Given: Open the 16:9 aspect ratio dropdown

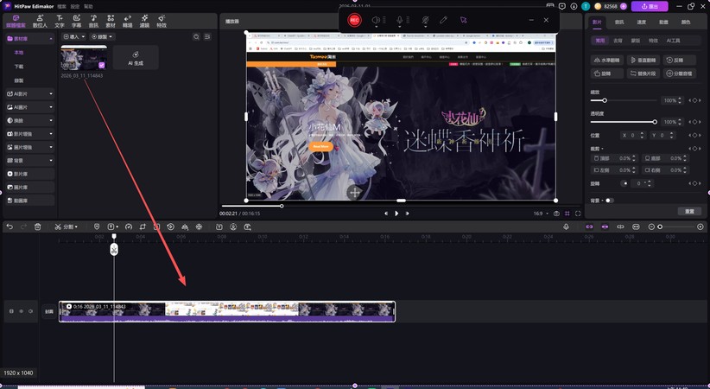Looking at the screenshot, I should point(540,214).
